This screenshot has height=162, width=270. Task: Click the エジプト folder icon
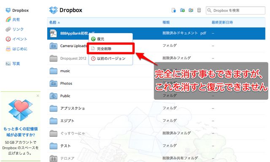click(54, 121)
